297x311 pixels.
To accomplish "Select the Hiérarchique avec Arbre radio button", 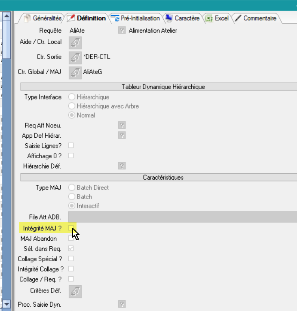I will tap(72, 106).
